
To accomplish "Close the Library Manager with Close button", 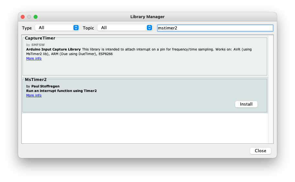I will click(x=260, y=151).
